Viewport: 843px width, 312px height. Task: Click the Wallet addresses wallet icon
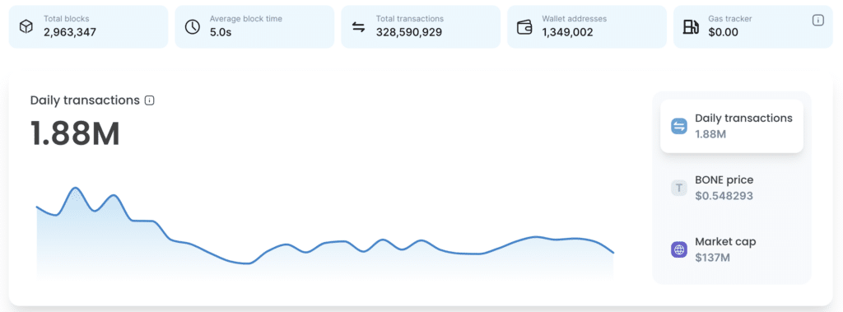[524, 27]
